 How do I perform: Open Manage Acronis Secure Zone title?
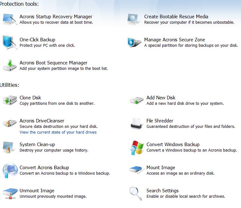click(174, 40)
